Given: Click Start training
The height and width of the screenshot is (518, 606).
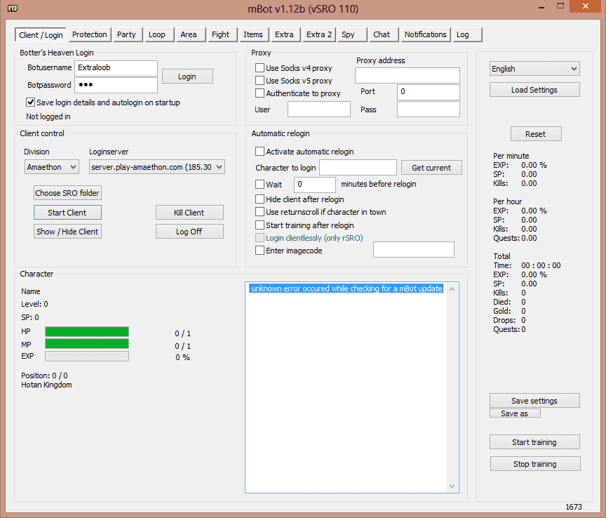Looking at the screenshot, I should [x=534, y=441].
